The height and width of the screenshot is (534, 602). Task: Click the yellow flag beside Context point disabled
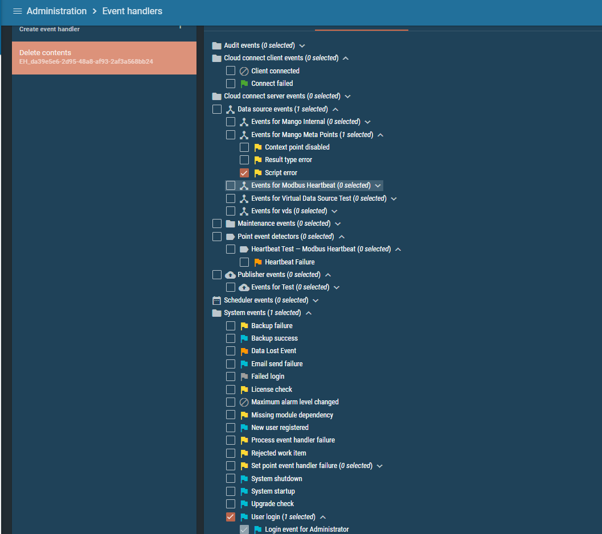(x=258, y=147)
